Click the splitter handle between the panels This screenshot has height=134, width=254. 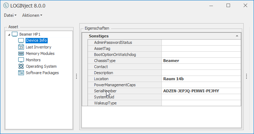click(x=76, y=76)
